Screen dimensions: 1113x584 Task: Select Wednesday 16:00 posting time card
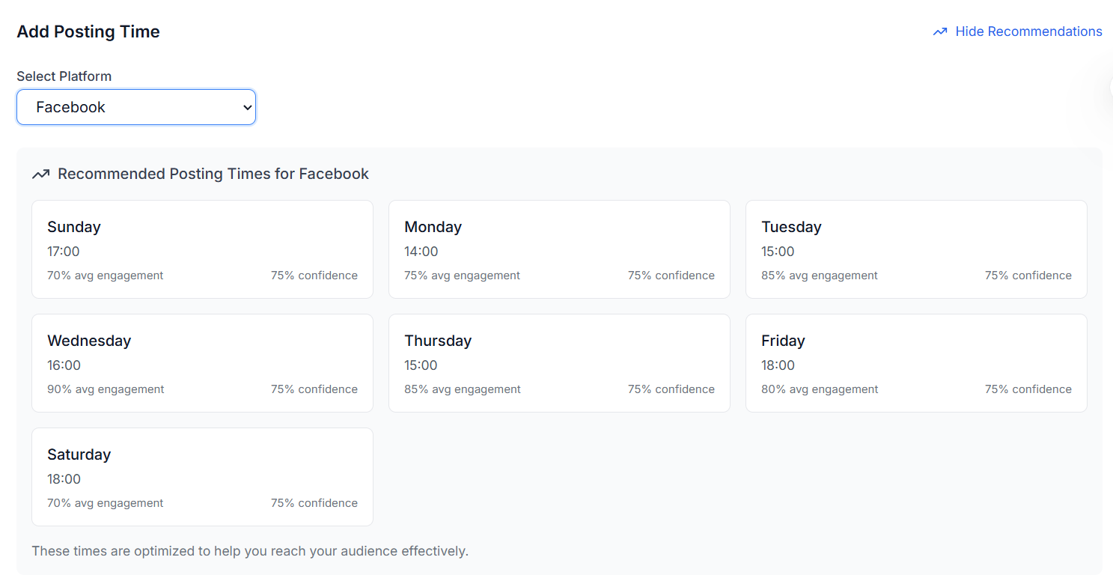(202, 363)
